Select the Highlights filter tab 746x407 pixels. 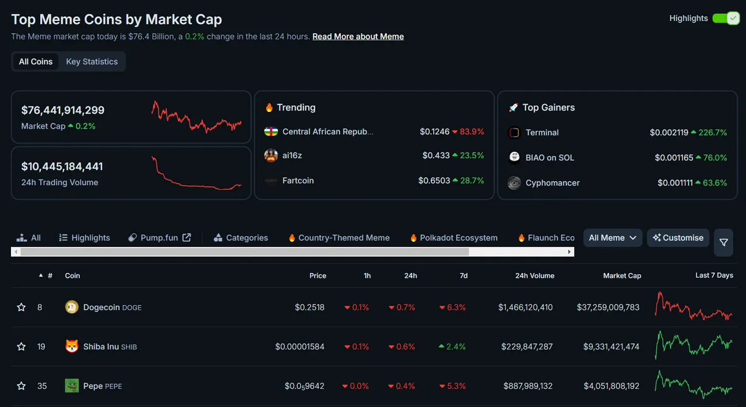[x=85, y=238]
